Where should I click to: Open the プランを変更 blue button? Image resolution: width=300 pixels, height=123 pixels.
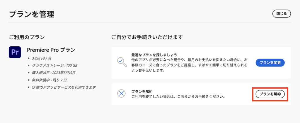point(270,63)
